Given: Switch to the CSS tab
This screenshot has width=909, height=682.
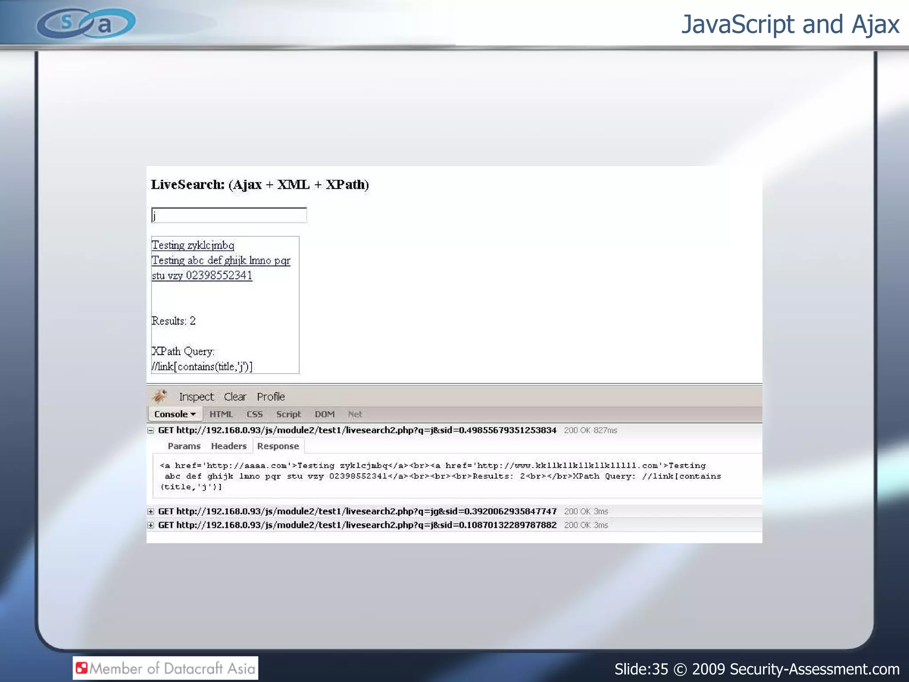Looking at the screenshot, I should [x=254, y=414].
